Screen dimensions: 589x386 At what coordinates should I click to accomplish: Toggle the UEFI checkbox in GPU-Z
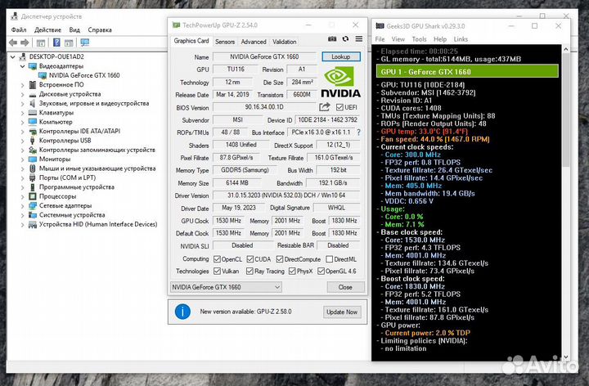(340, 107)
